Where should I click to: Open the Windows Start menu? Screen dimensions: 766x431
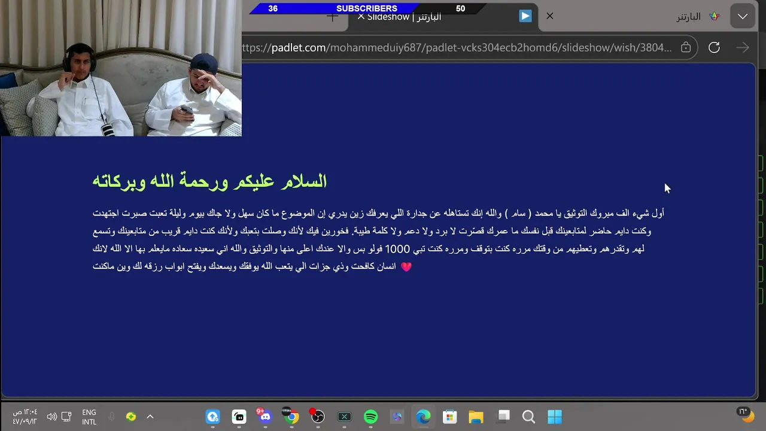pos(555,417)
